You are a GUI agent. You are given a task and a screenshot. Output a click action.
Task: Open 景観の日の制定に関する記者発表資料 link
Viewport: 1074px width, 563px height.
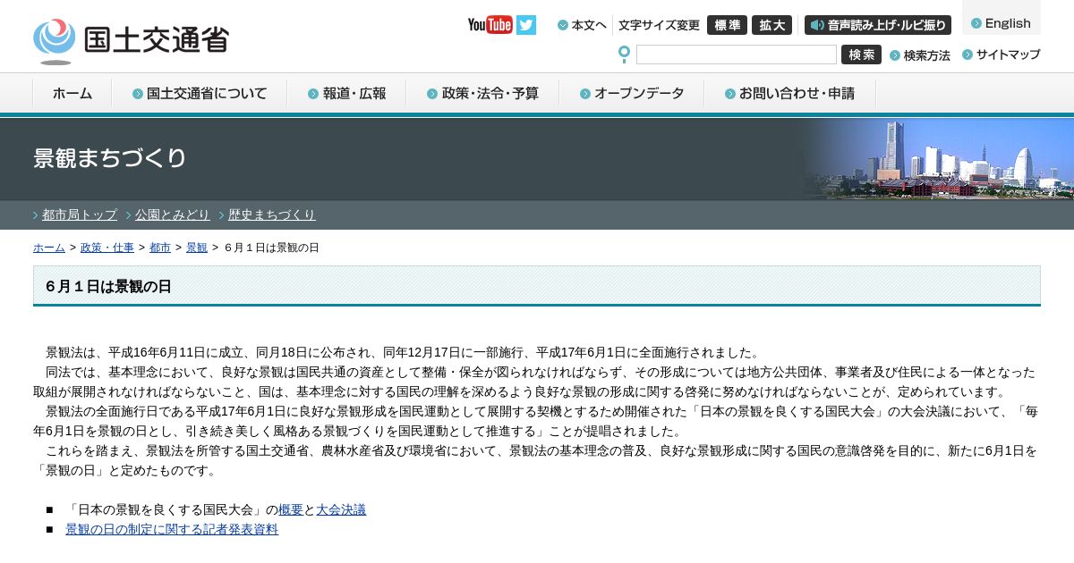pyautogui.click(x=172, y=529)
